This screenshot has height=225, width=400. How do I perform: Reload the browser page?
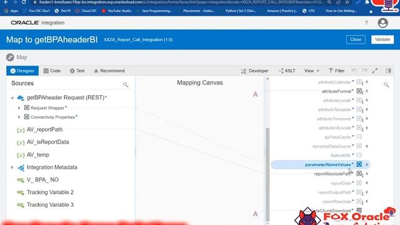(24, 2)
